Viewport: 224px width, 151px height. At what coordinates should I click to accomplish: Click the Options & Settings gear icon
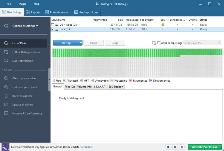6,26
